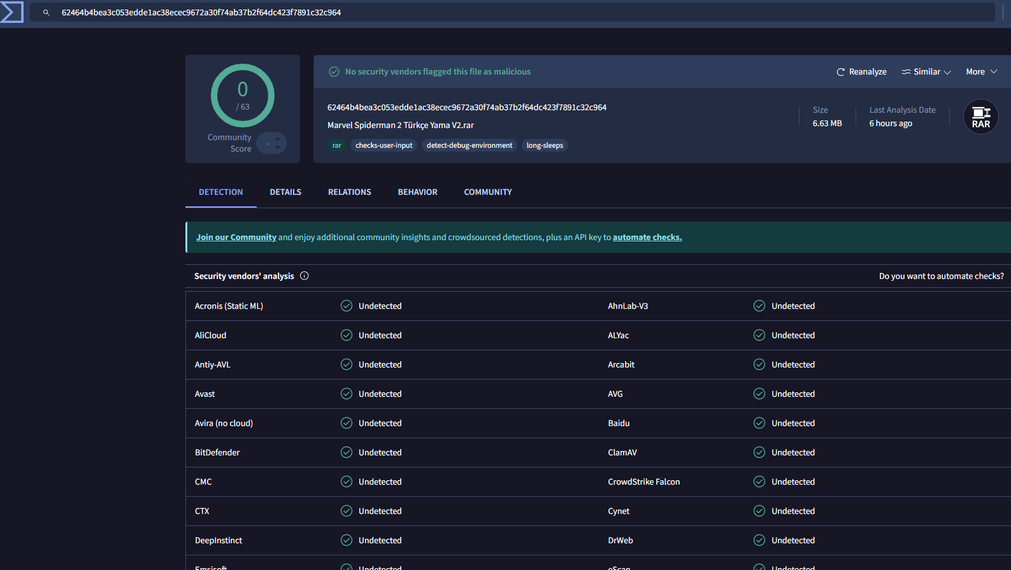
Task: Click the VirusTotal logo icon
Action: click(x=11, y=12)
